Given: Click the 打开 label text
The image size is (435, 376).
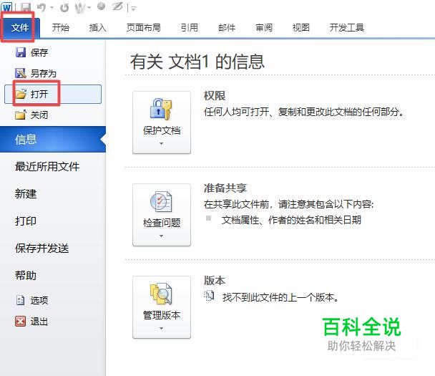Looking at the screenshot, I should point(39,94).
